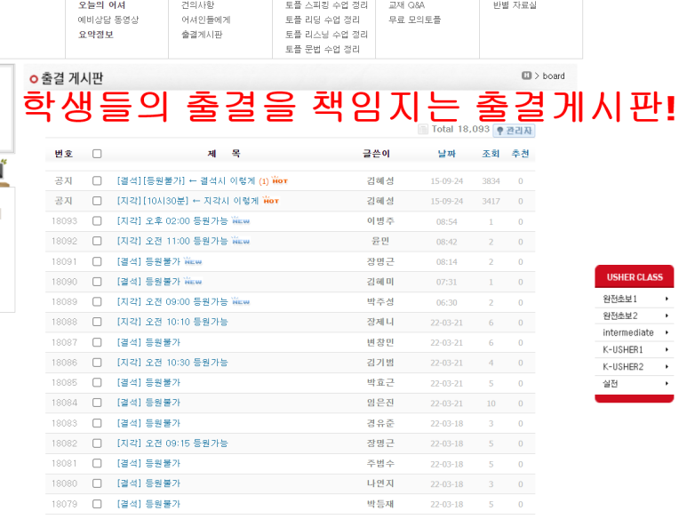Open post [지각] 오후 02:00 등원가능
The width and height of the screenshot is (687, 519).
(x=172, y=221)
